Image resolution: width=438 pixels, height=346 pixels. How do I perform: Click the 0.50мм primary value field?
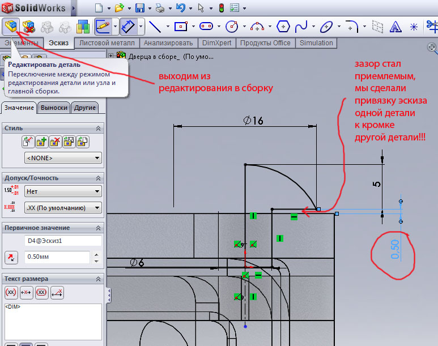coord(57,257)
